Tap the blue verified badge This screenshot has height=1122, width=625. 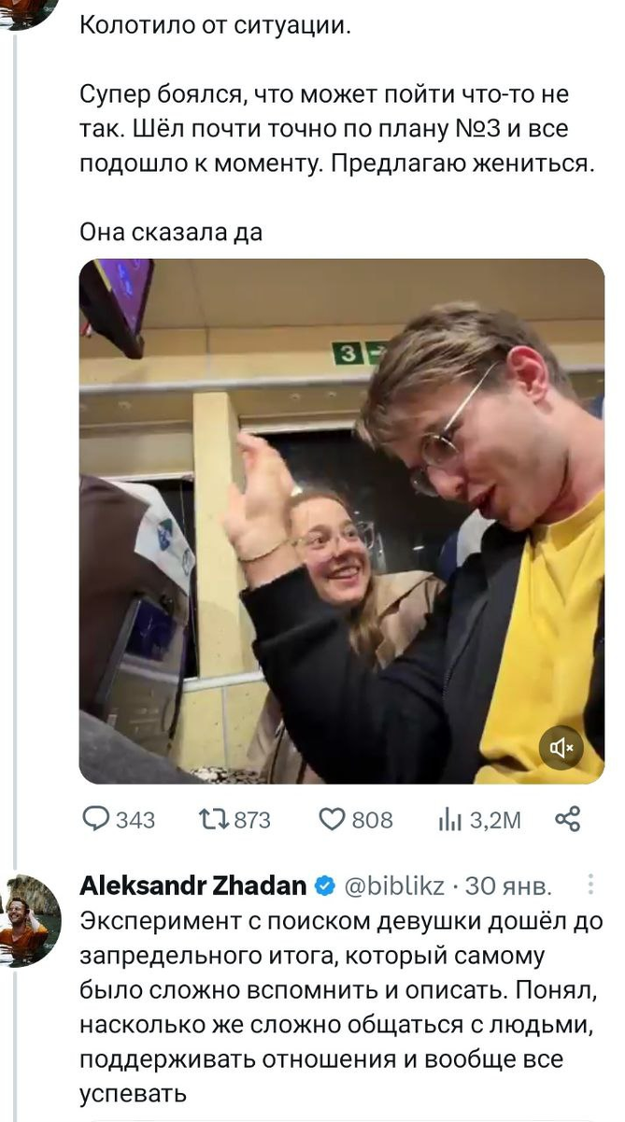(x=325, y=885)
